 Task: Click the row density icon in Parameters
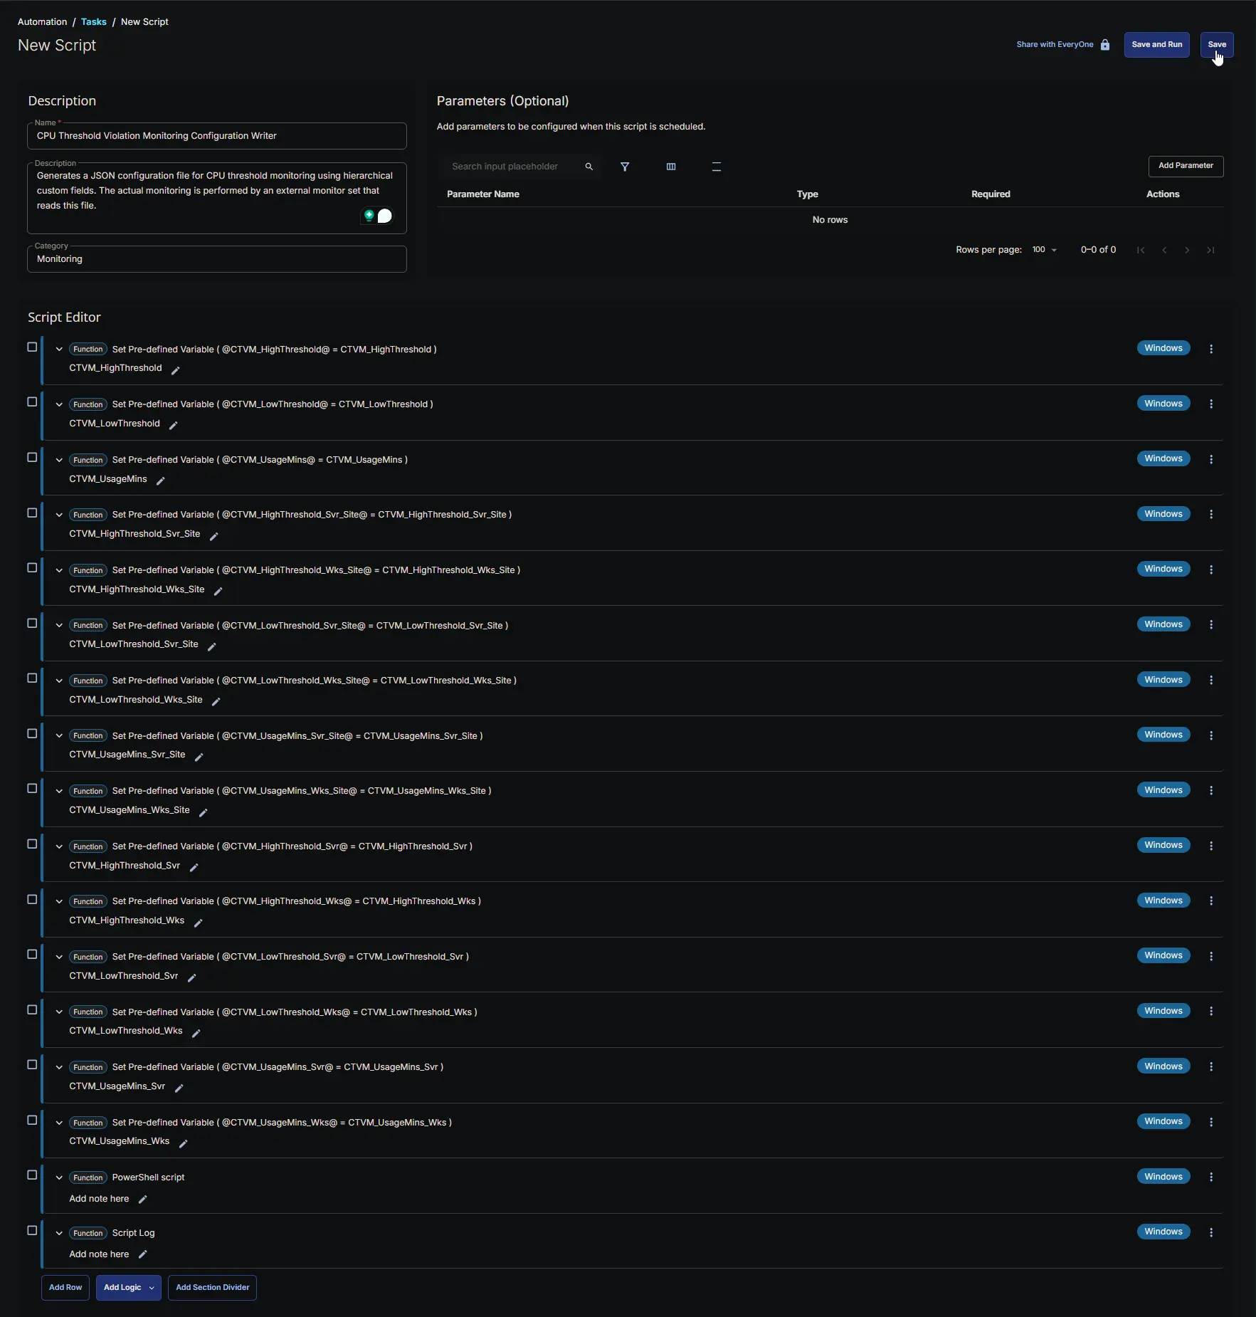point(717,167)
